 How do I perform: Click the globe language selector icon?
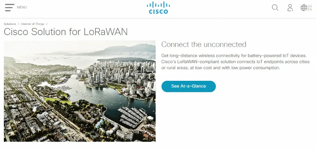304,8
